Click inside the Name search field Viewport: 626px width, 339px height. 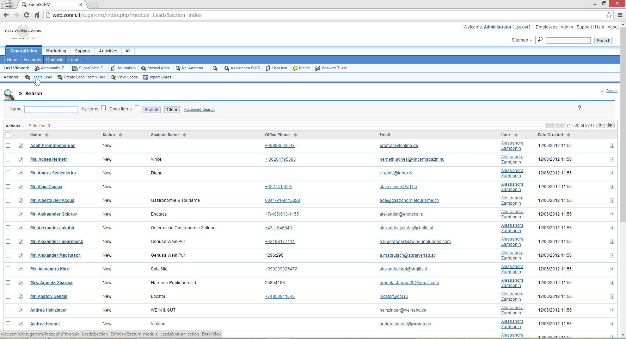click(51, 109)
